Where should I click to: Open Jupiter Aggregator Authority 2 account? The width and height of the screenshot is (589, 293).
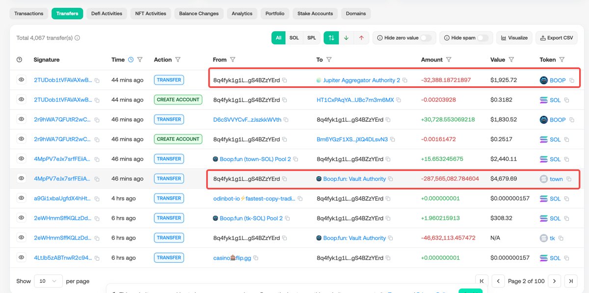click(x=362, y=80)
